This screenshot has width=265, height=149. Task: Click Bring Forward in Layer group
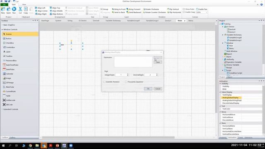coord(133,9)
